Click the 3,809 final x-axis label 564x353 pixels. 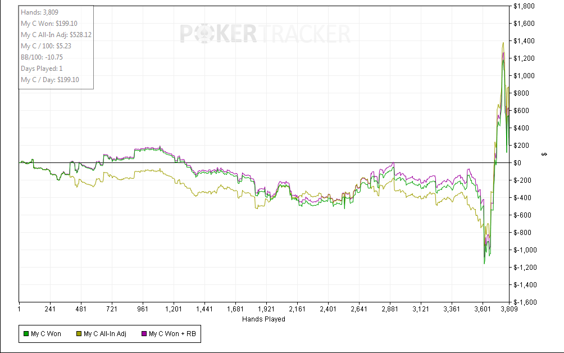pyautogui.click(x=509, y=309)
